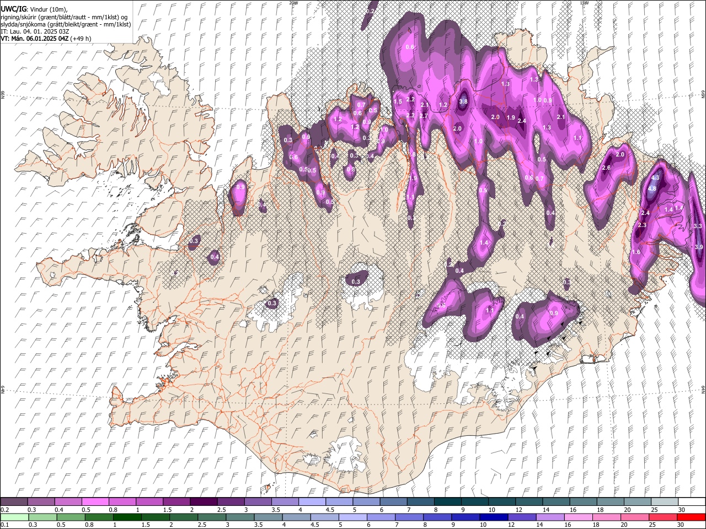The width and height of the screenshot is (706, 529).
Task: Click the dark teal 8 swatch in the snow scale
Action: 447,502
